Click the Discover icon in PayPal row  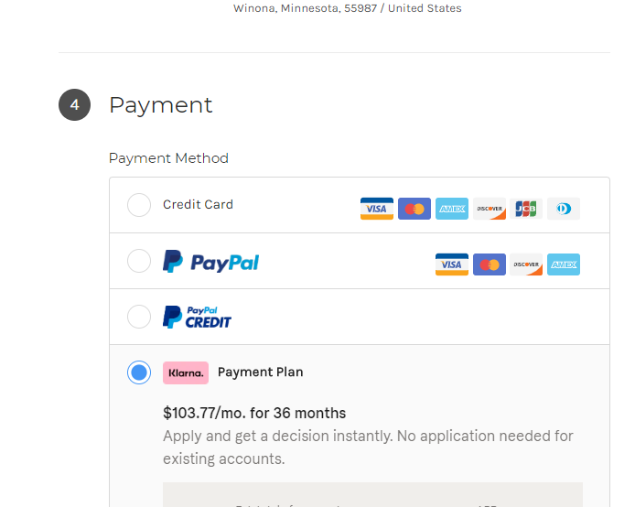[526, 264]
